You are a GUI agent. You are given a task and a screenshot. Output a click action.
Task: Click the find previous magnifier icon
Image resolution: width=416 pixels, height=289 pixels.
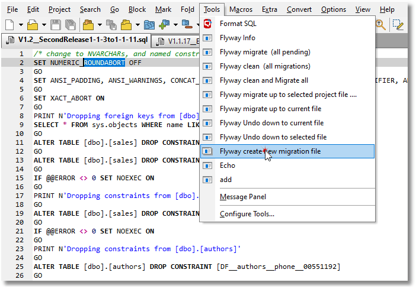click(x=380, y=25)
